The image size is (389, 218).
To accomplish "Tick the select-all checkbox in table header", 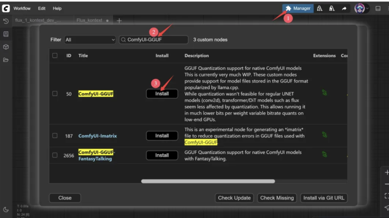I will pos(55,55).
